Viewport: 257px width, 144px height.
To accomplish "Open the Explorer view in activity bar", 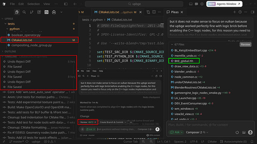I will click(17, 12).
